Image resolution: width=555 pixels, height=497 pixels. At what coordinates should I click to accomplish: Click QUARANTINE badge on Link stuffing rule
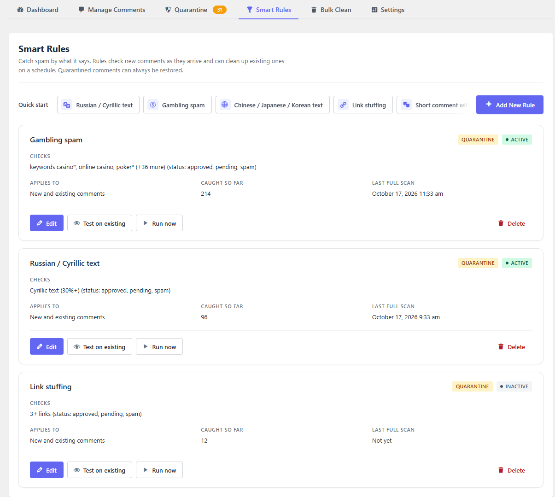tap(473, 386)
